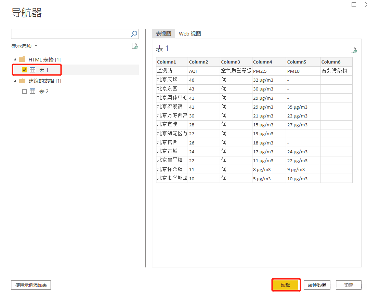Click the 北京定陵 cell
Viewport: 367px width, 292px height.
coord(172,125)
